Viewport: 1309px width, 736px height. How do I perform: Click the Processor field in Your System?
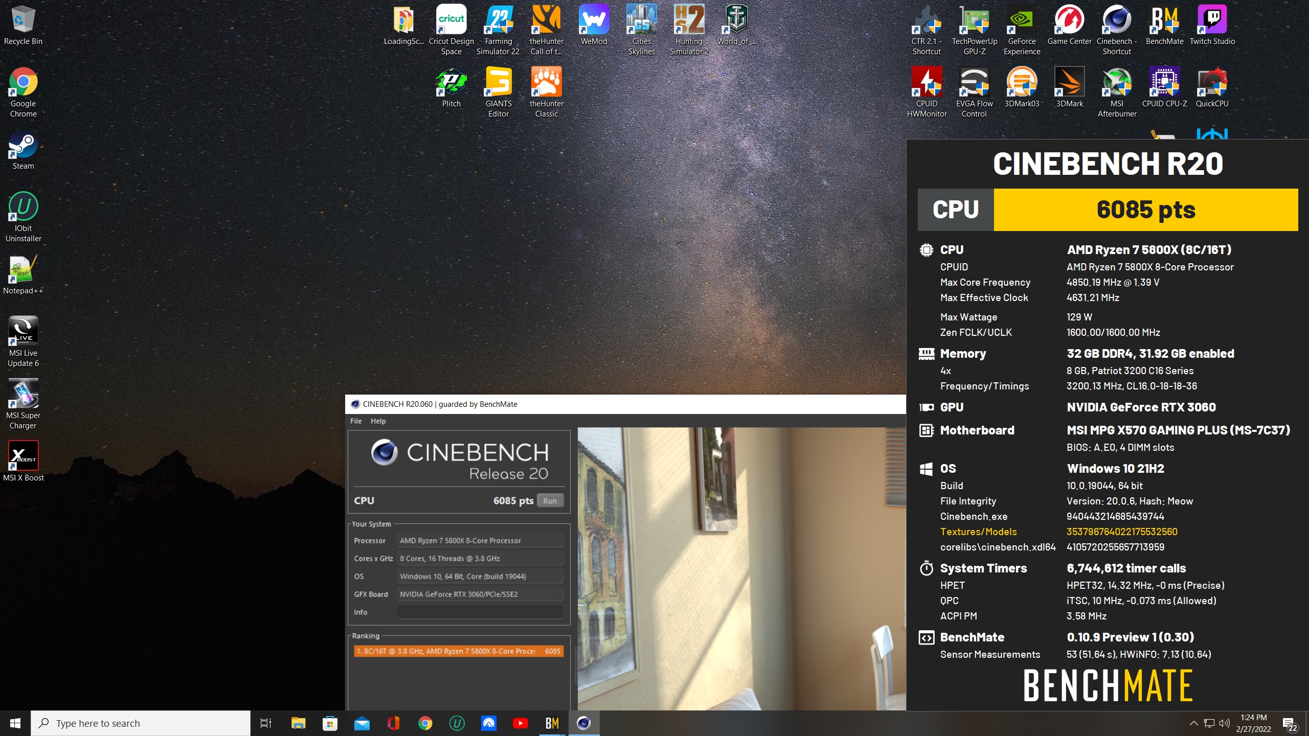point(480,540)
